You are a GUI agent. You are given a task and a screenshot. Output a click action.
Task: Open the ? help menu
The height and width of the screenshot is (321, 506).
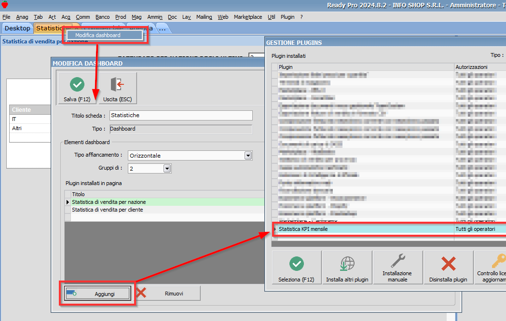(x=301, y=17)
